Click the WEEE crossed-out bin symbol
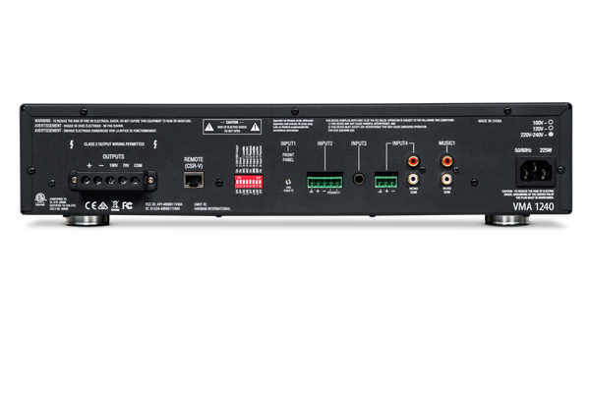This screenshot has width=590, height=393. (115, 205)
